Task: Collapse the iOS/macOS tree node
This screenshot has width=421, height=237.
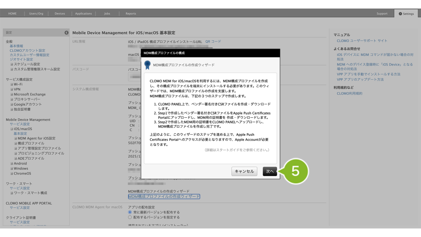Action: coord(12,129)
